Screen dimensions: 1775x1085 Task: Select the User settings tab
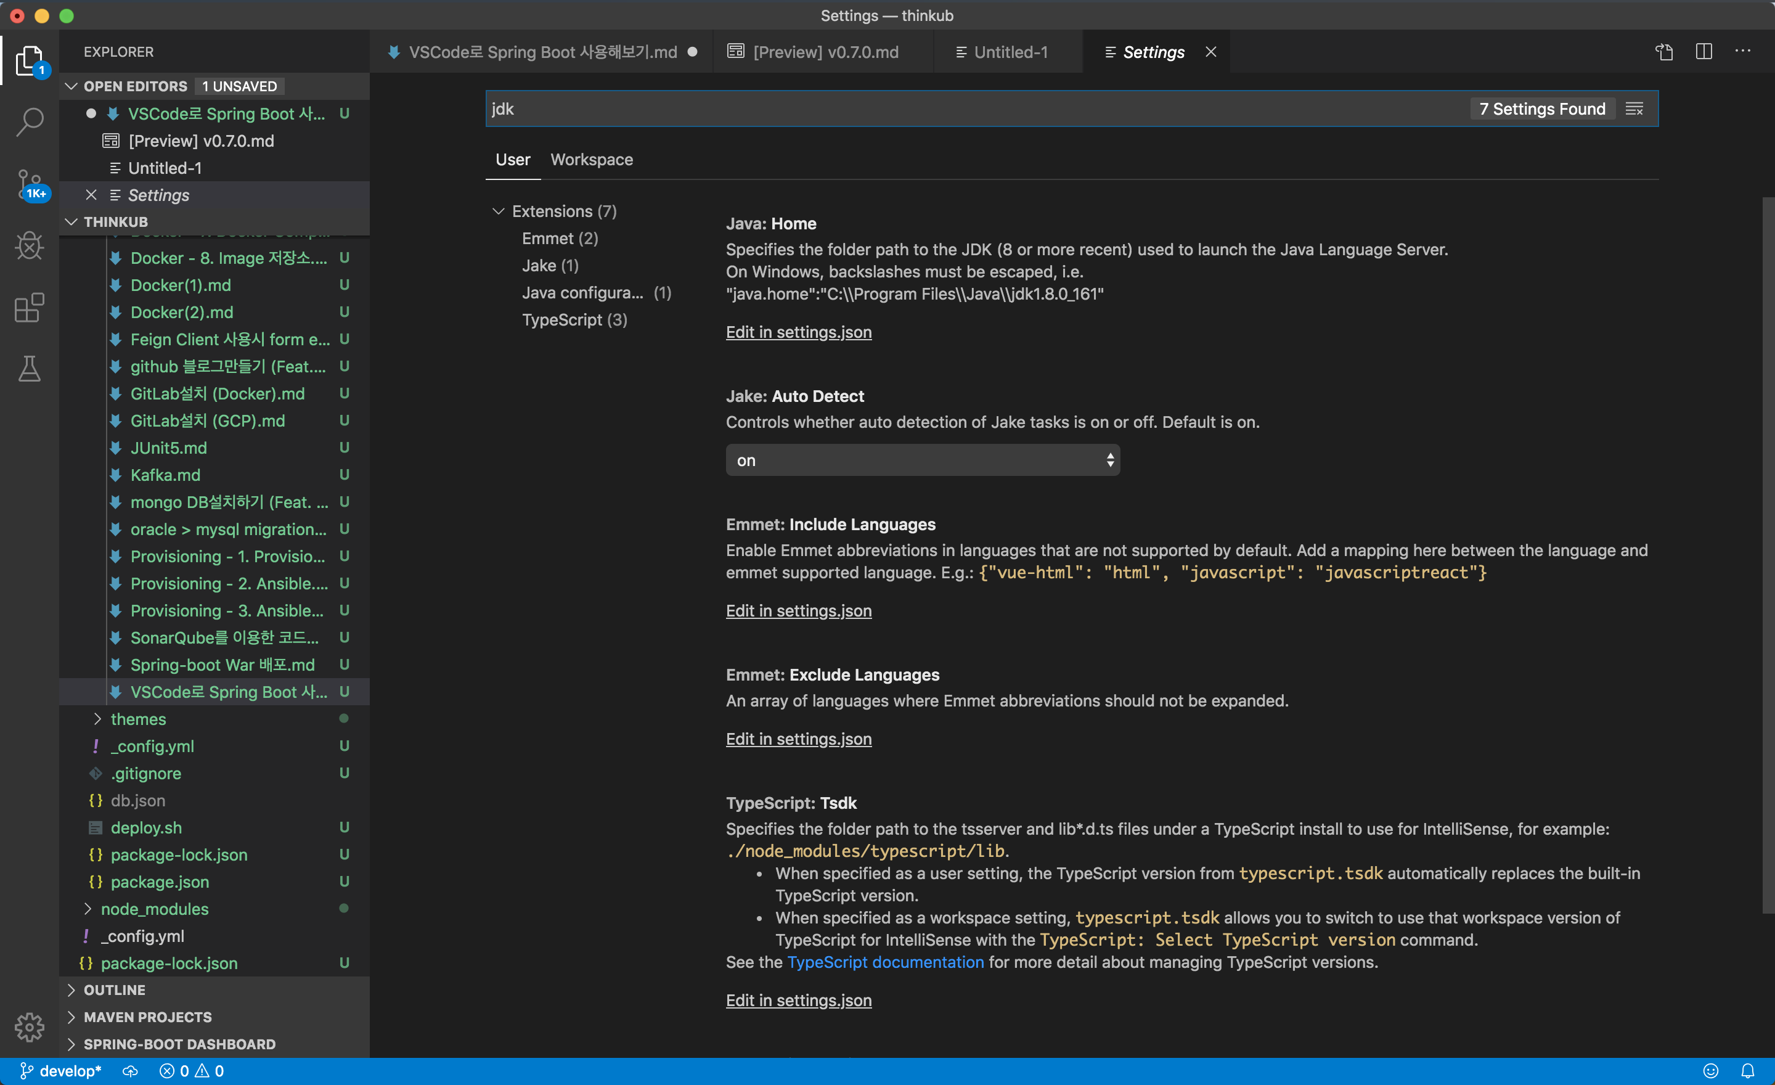[512, 160]
